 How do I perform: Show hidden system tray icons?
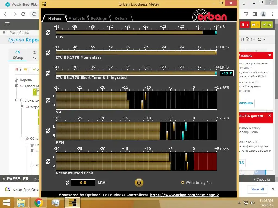(239, 203)
